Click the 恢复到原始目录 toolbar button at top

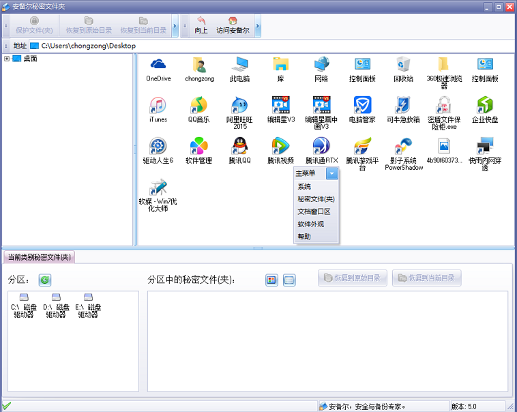pos(89,25)
